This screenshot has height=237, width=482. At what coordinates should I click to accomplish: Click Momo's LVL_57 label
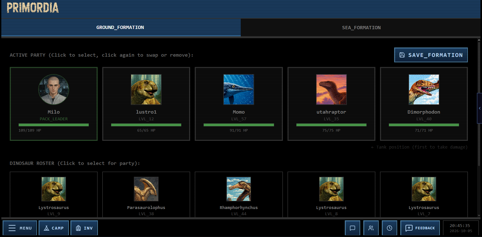239,119
